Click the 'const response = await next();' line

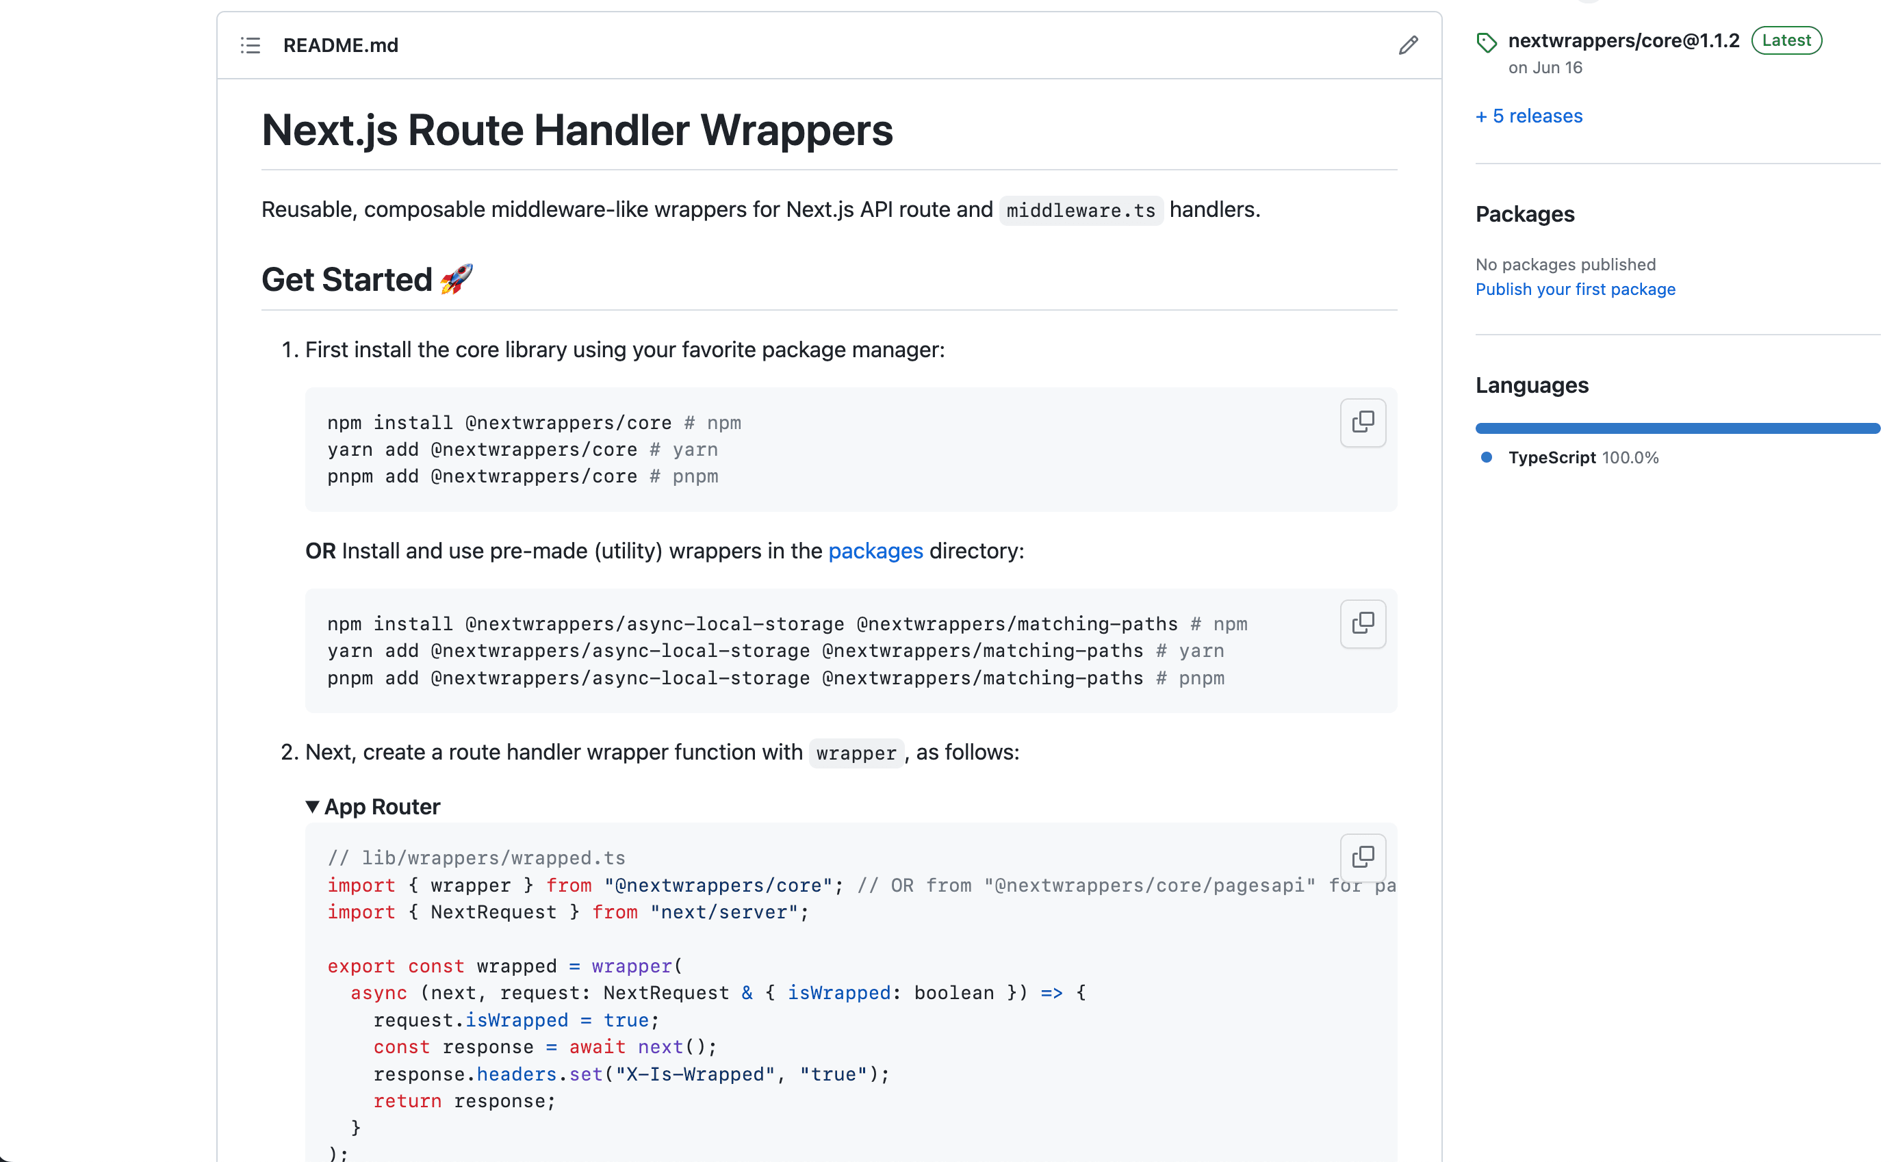click(545, 1047)
